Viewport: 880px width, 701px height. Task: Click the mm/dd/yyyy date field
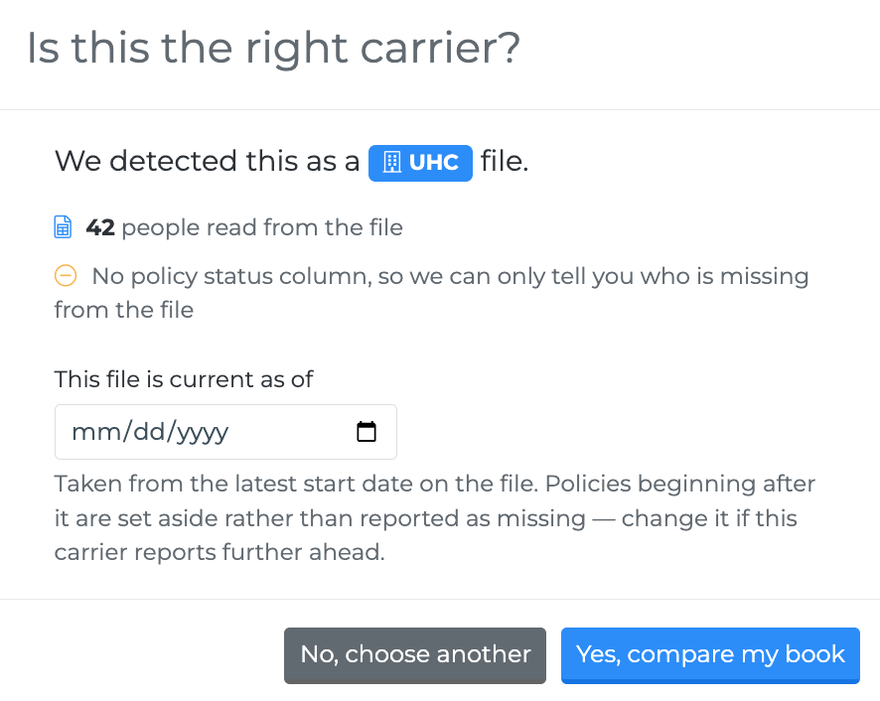click(x=225, y=432)
